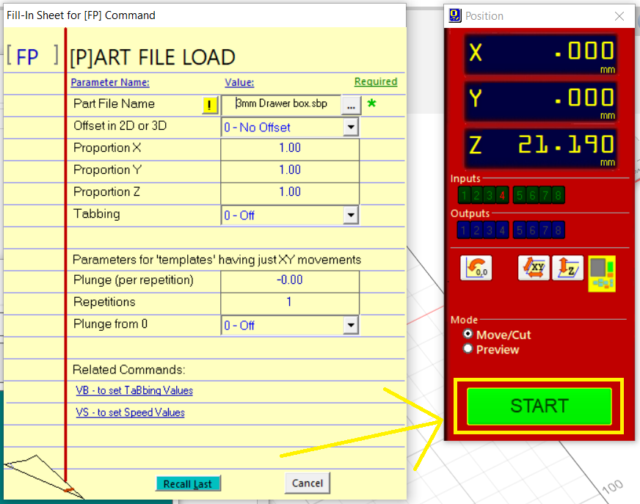Click the Z zeroing routine icon
The height and width of the screenshot is (504, 640).
pos(567,268)
